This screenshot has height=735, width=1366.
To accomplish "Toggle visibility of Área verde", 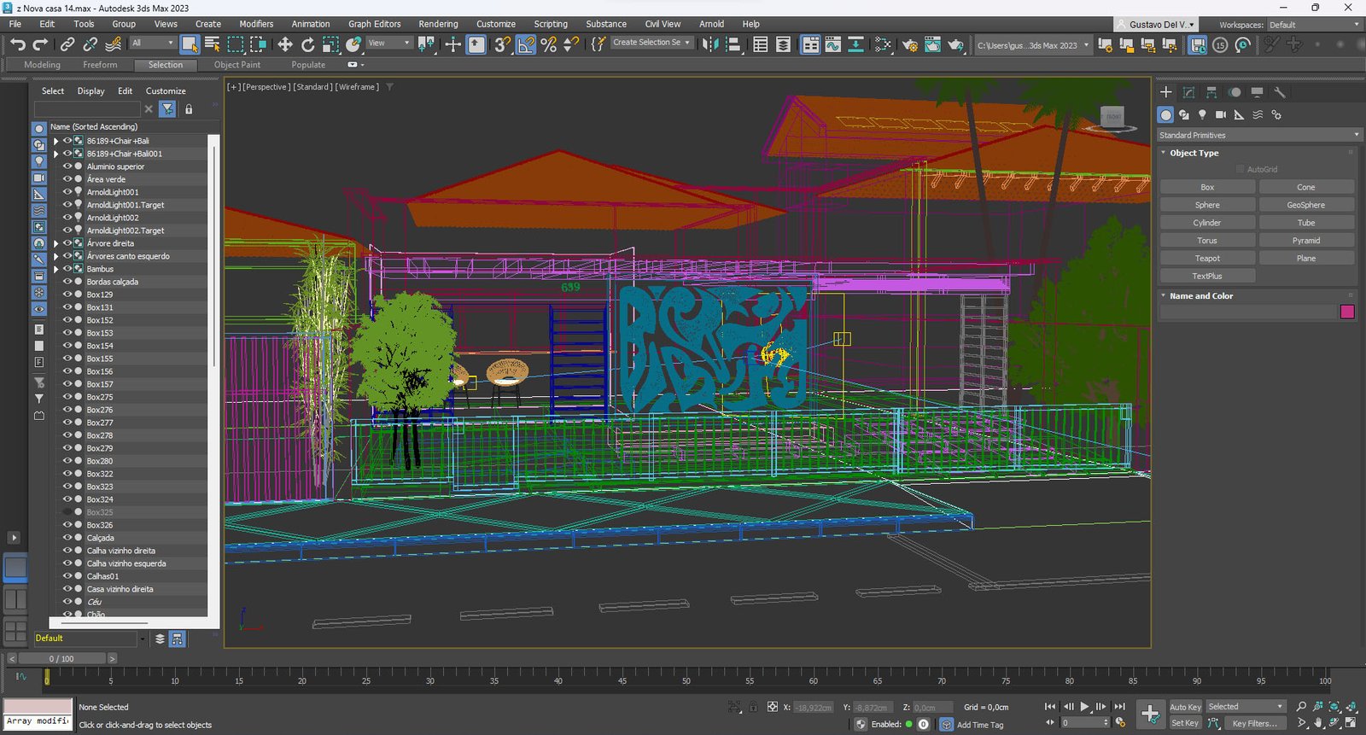I will point(67,179).
